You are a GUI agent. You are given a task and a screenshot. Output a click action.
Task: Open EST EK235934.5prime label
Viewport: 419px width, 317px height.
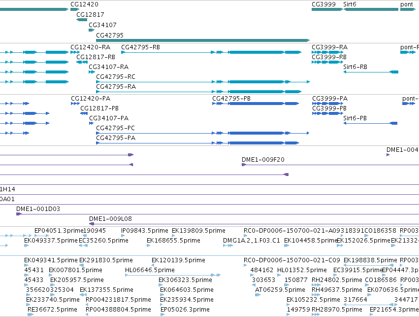click(187, 300)
